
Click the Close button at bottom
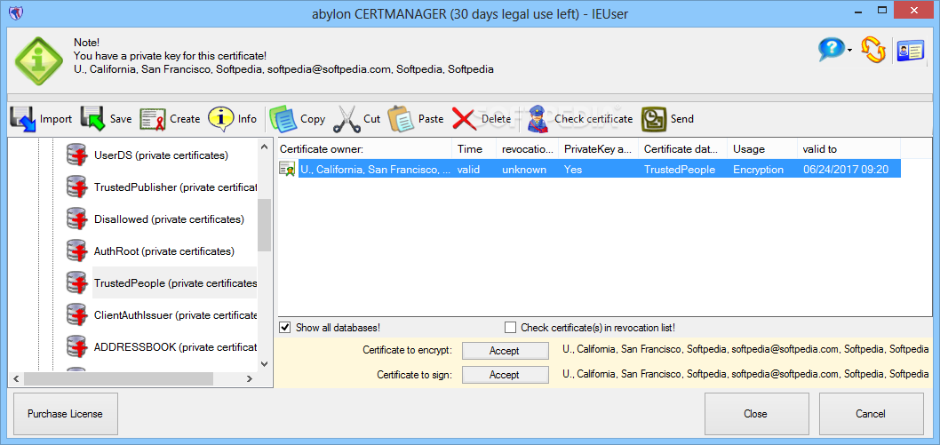point(756,414)
